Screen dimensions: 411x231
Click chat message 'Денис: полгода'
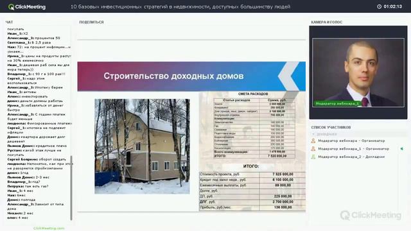pyautogui.click(x=21, y=200)
